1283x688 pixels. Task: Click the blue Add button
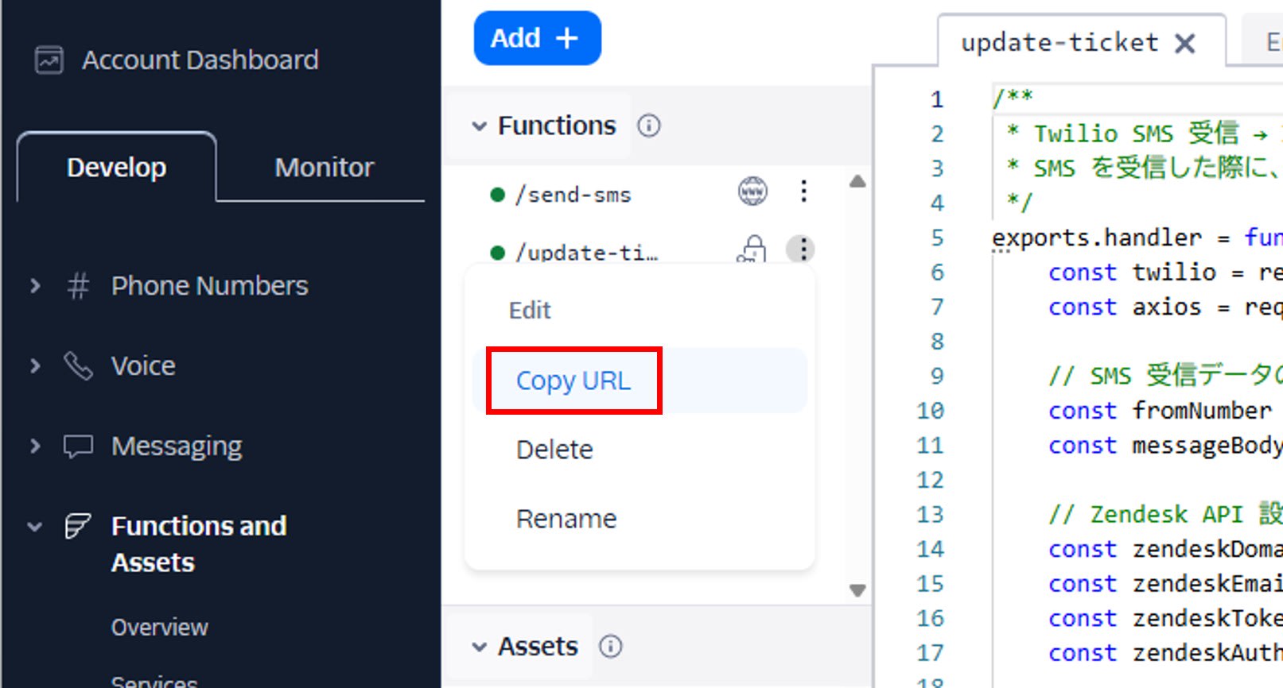[537, 38]
